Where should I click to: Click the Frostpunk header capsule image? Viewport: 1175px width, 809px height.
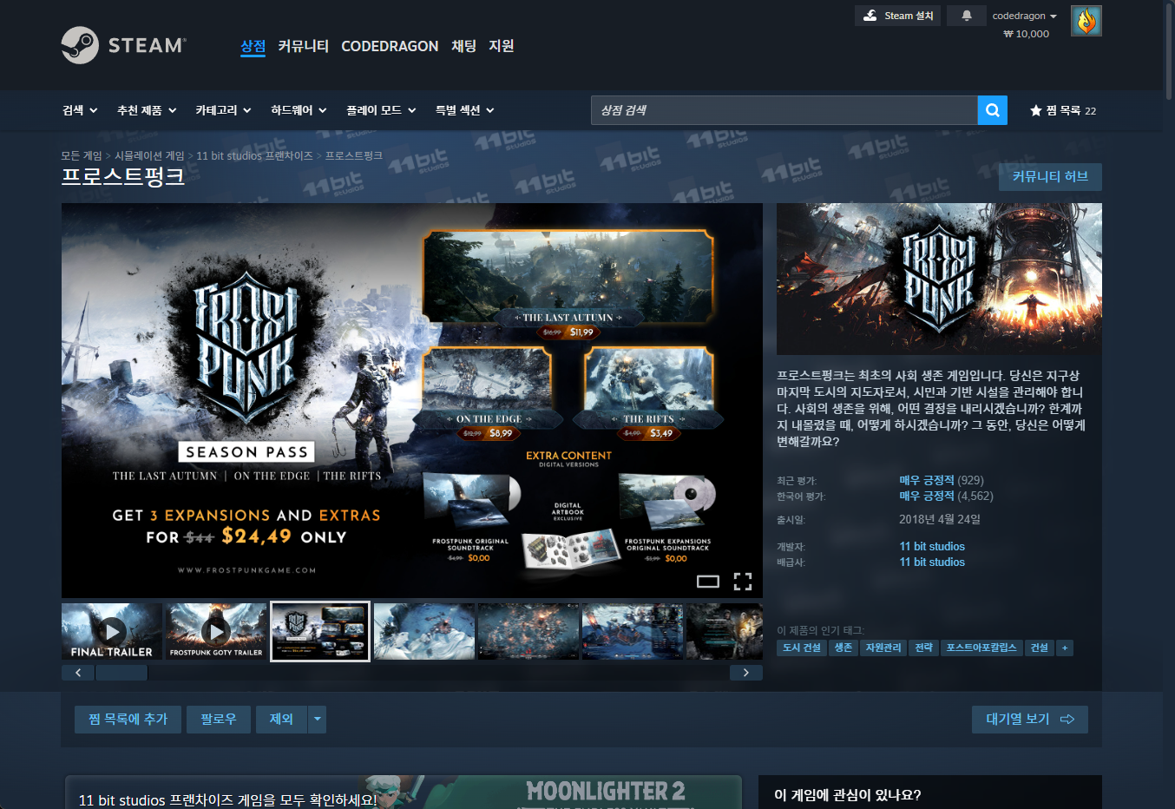(x=939, y=279)
